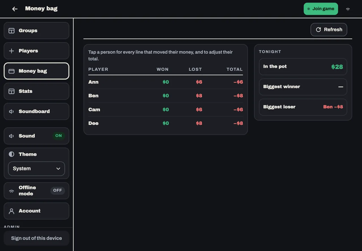Tap Cam's row in the table
Viewport: 362px width, 251px height.
click(165, 110)
